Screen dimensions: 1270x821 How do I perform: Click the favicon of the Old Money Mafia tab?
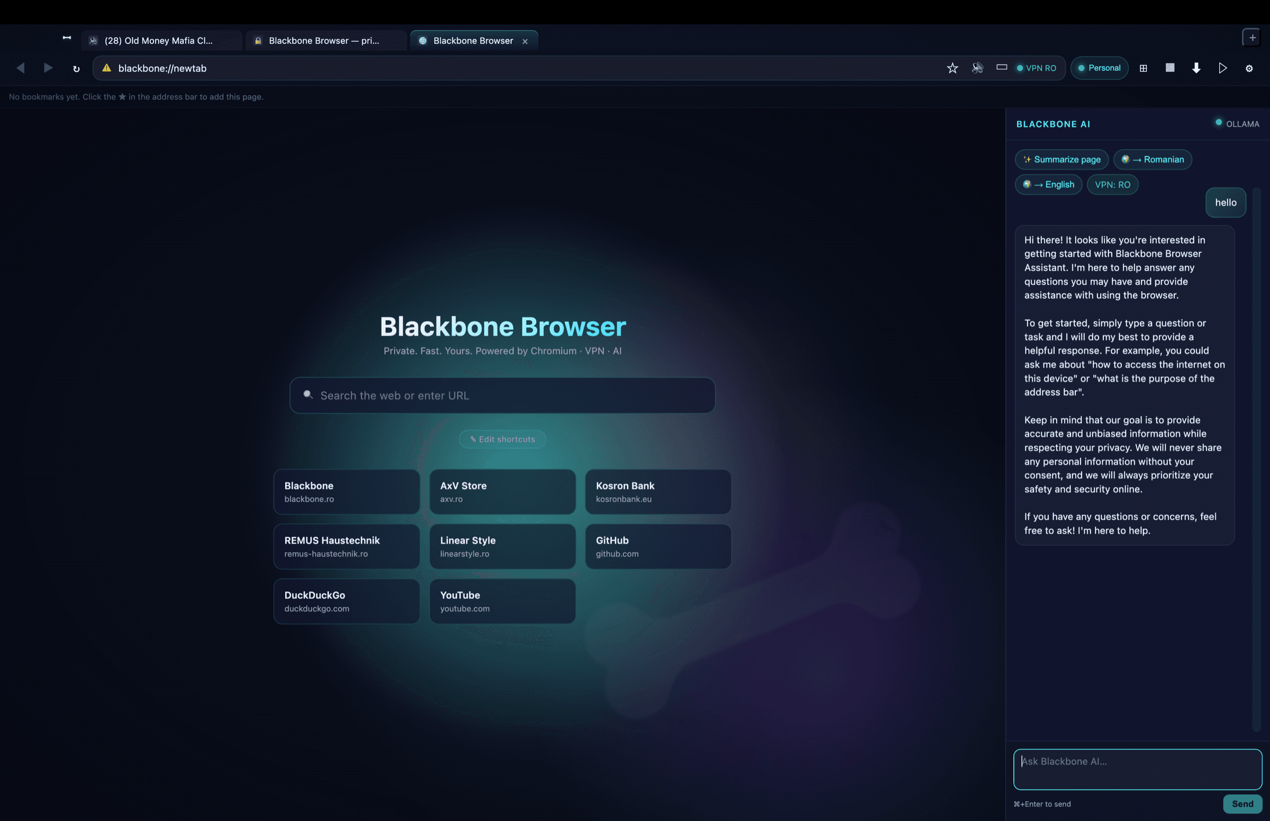point(93,41)
